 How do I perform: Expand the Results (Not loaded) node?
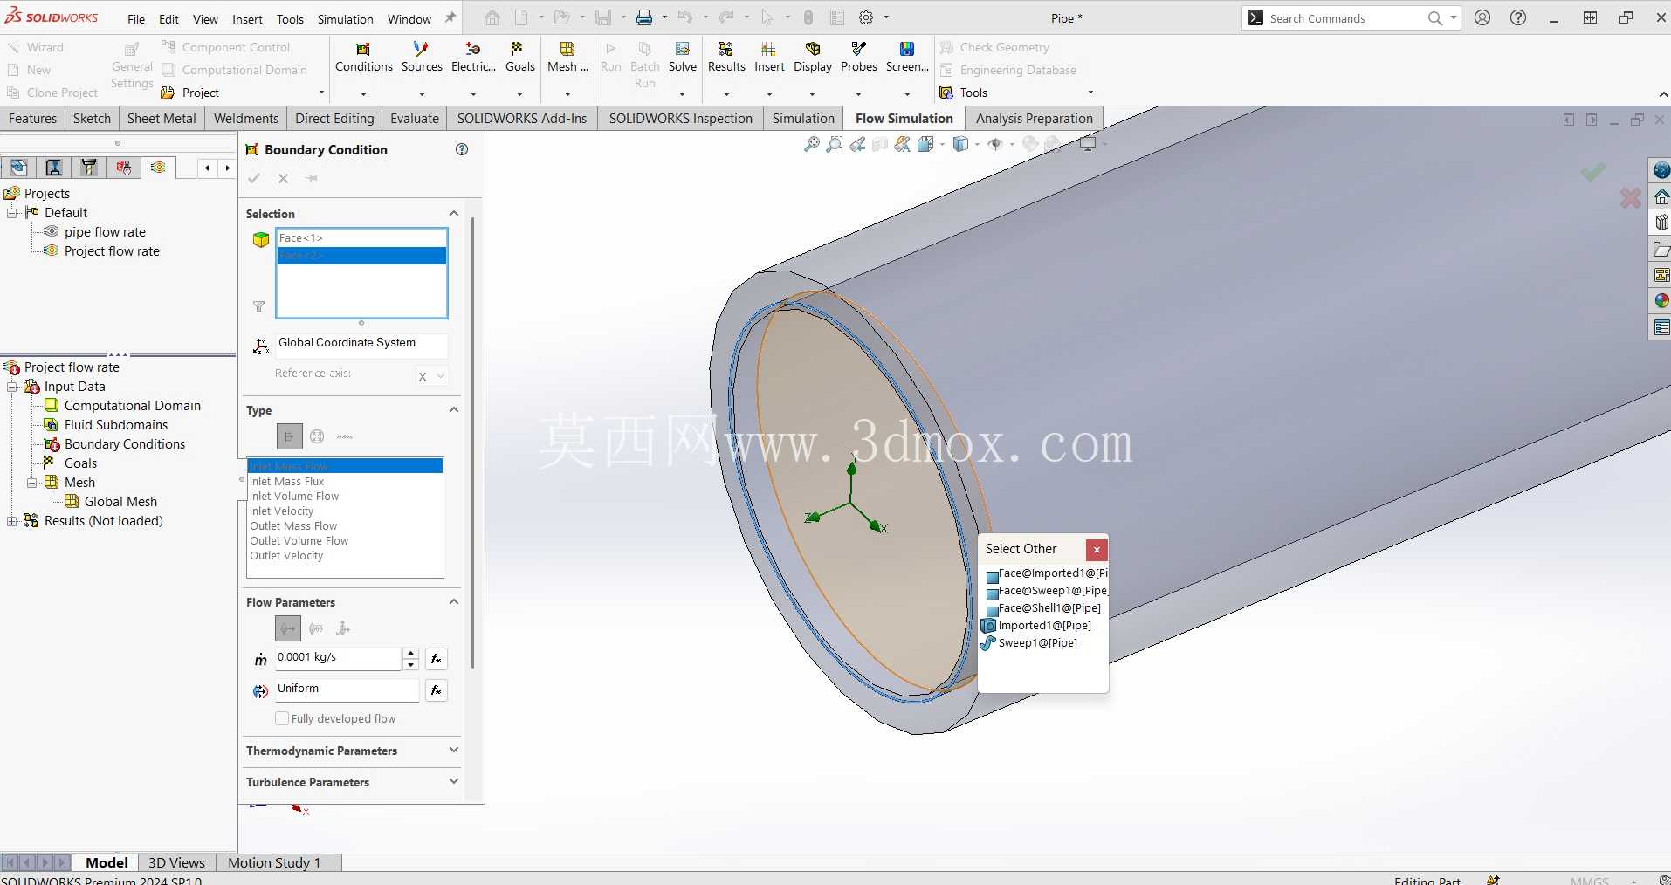(12, 521)
